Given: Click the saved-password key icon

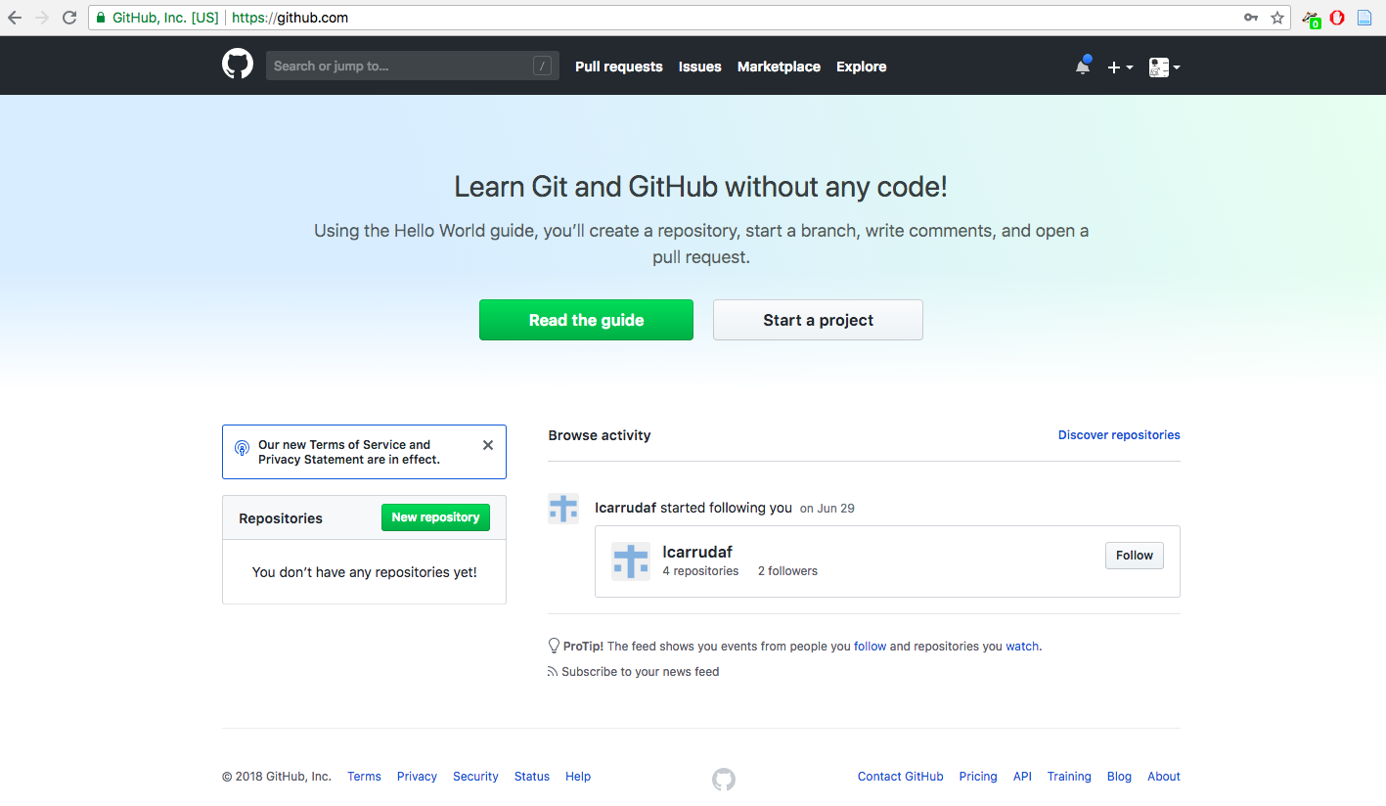Looking at the screenshot, I should pos(1251,18).
